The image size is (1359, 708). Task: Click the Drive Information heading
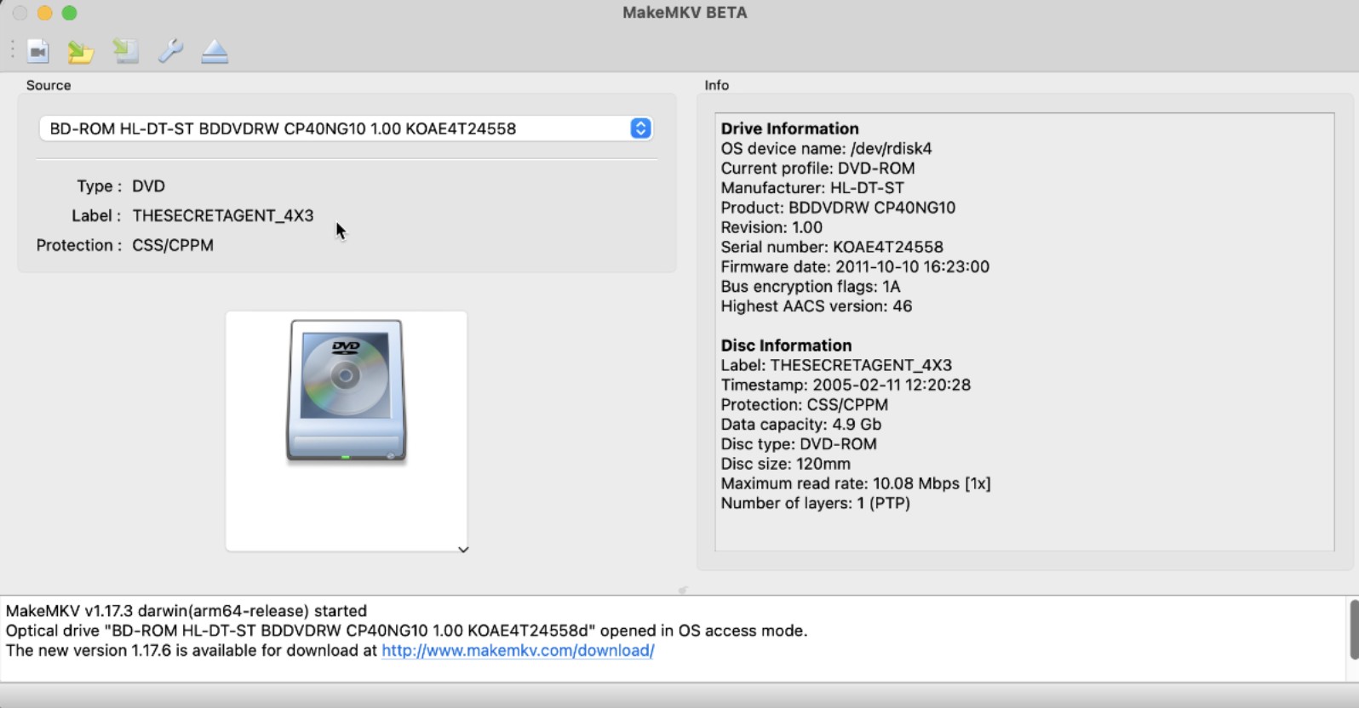(x=790, y=128)
